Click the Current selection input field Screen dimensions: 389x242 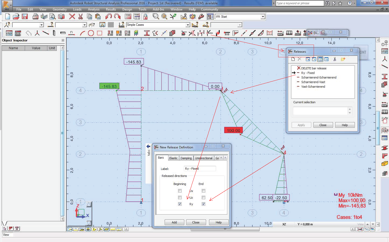(x=320, y=111)
